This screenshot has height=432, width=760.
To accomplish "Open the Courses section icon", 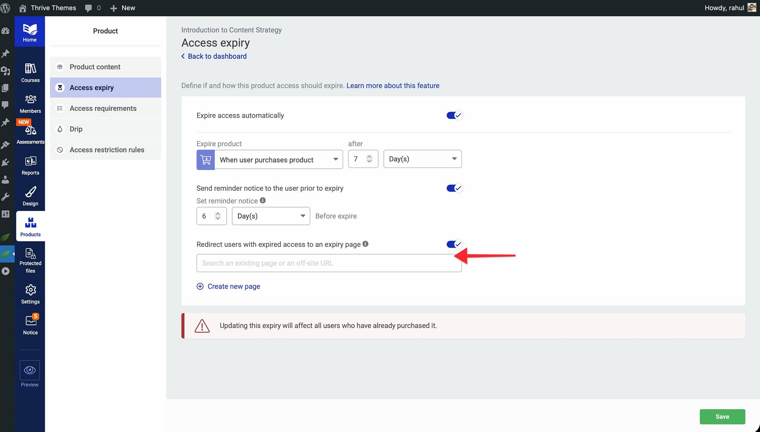I will pyautogui.click(x=30, y=69).
